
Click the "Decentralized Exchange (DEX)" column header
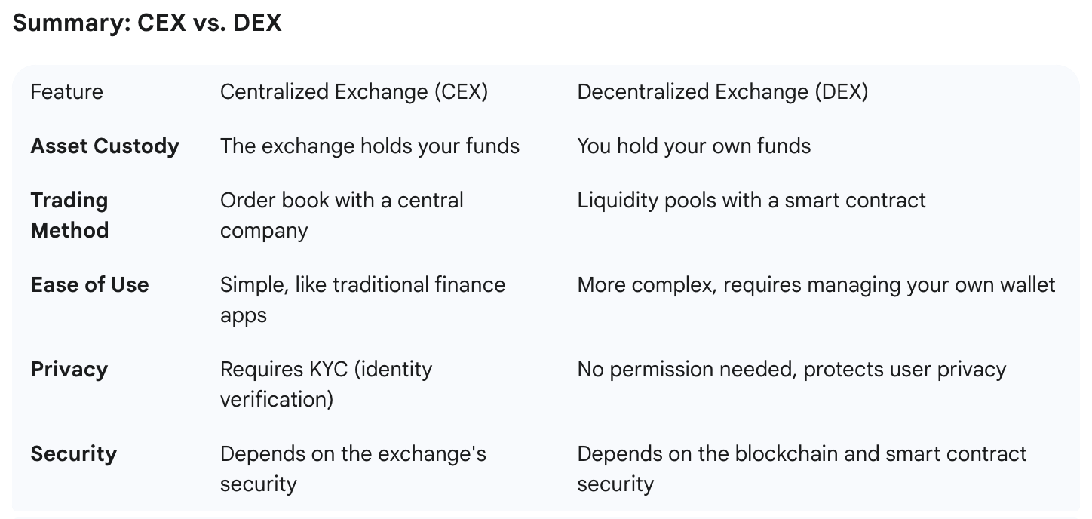point(722,92)
